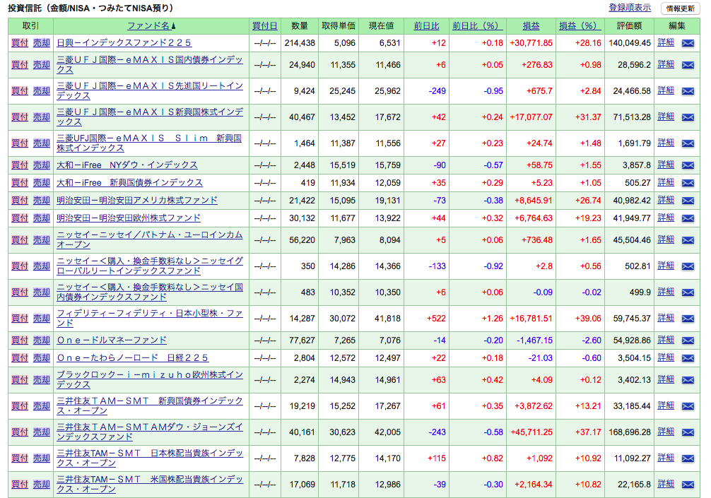
Task: Open 詳細 for 明治安田アメリカ株式ファンド
Action: point(666,200)
